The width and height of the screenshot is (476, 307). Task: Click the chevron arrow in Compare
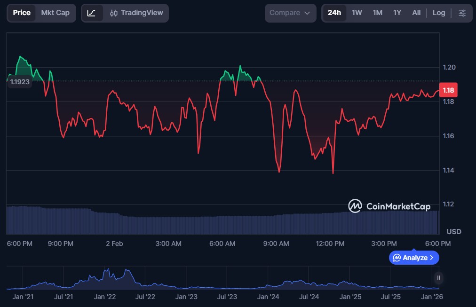[x=307, y=13]
